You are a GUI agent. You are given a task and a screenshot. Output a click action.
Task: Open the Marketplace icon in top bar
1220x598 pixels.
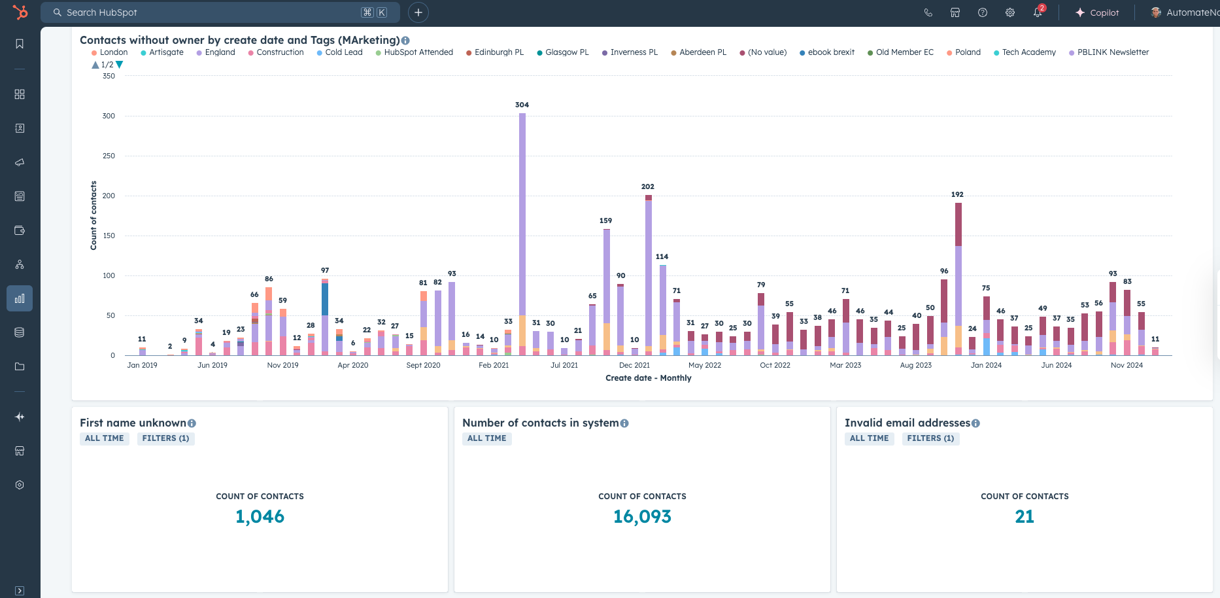(955, 12)
